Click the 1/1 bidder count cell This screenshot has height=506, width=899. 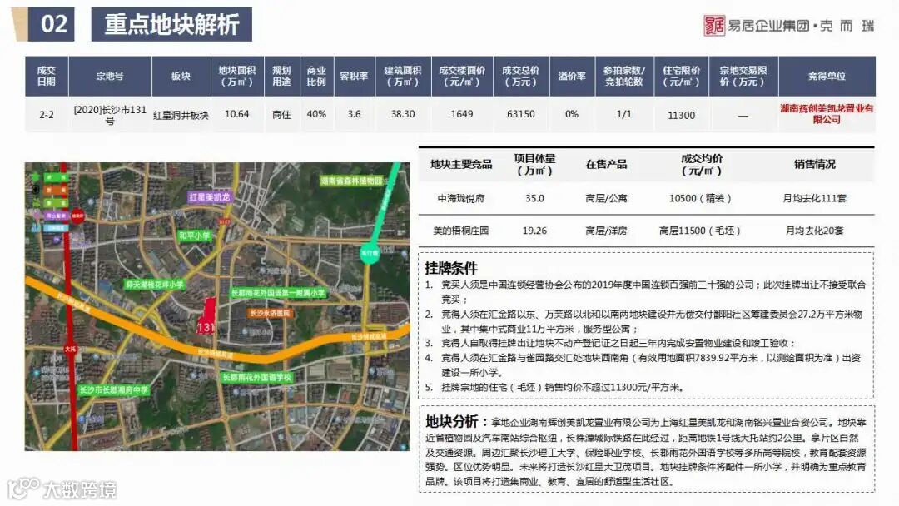tap(623, 114)
